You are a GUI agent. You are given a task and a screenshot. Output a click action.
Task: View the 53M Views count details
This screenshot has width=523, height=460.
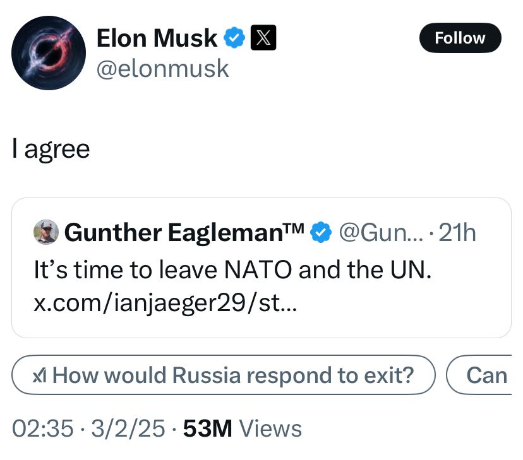click(x=243, y=428)
